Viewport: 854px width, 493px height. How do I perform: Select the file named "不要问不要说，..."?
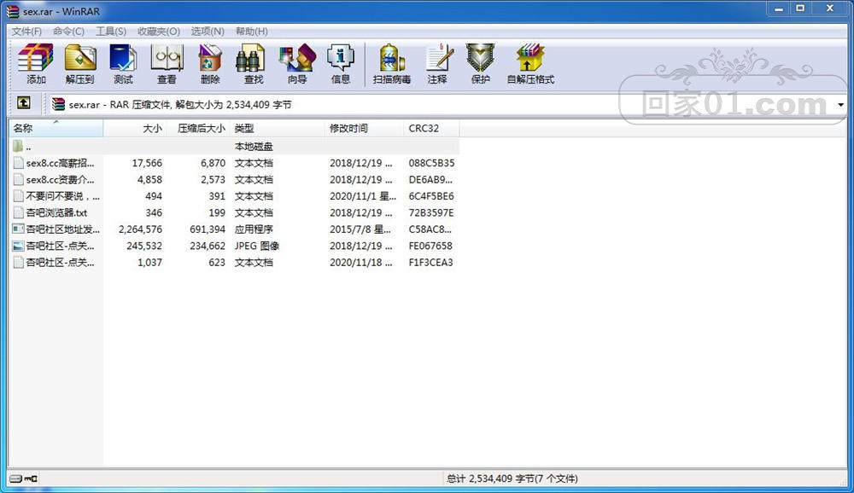point(62,196)
